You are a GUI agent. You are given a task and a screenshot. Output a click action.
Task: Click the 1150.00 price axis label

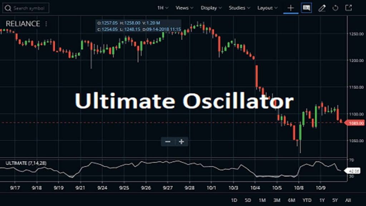pyautogui.click(x=356, y=87)
